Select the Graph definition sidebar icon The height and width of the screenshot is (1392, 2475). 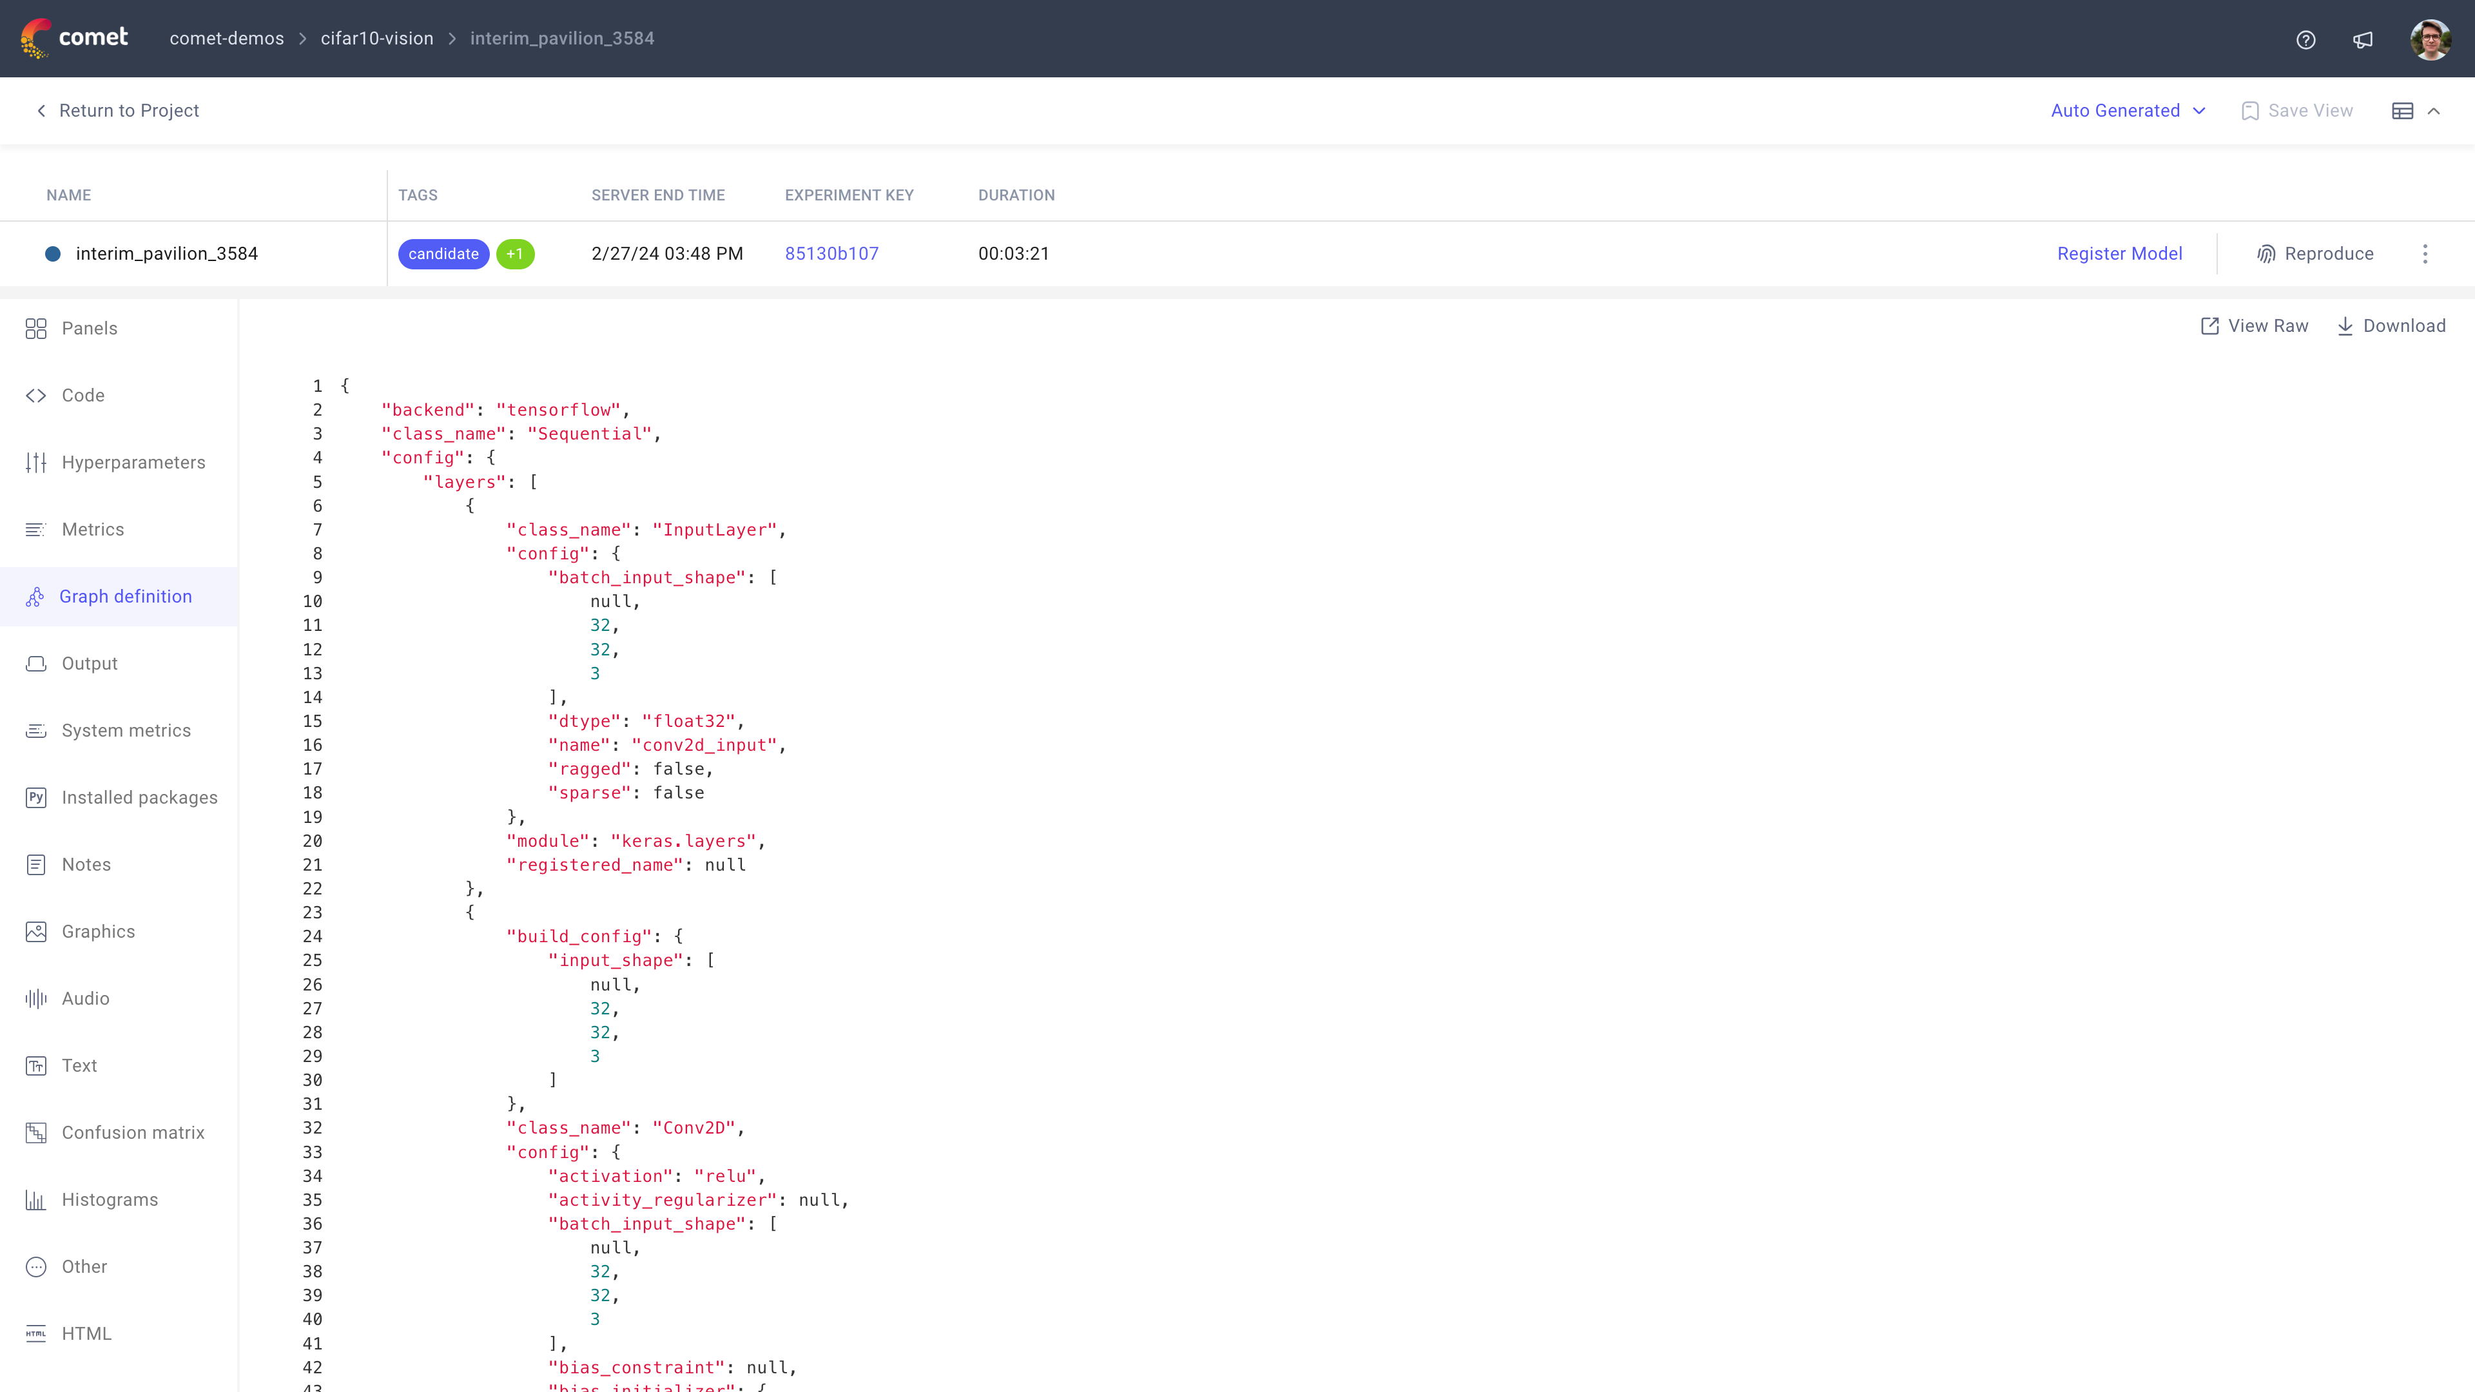(35, 595)
